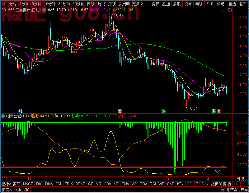Screen dimensions: 249x193
Task: Click the diamond icon at chart top-right
Action: pyautogui.click(x=224, y=10)
